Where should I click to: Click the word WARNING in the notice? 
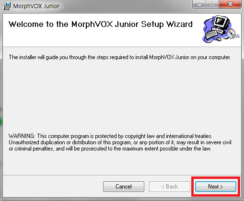click(22, 136)
